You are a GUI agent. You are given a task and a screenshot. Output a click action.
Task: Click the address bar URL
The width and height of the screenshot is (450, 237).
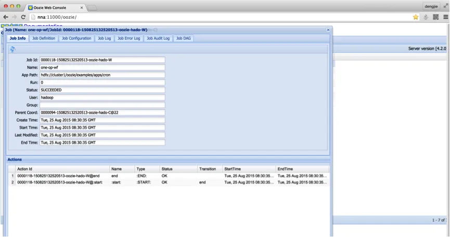click(x=57, y=17)
